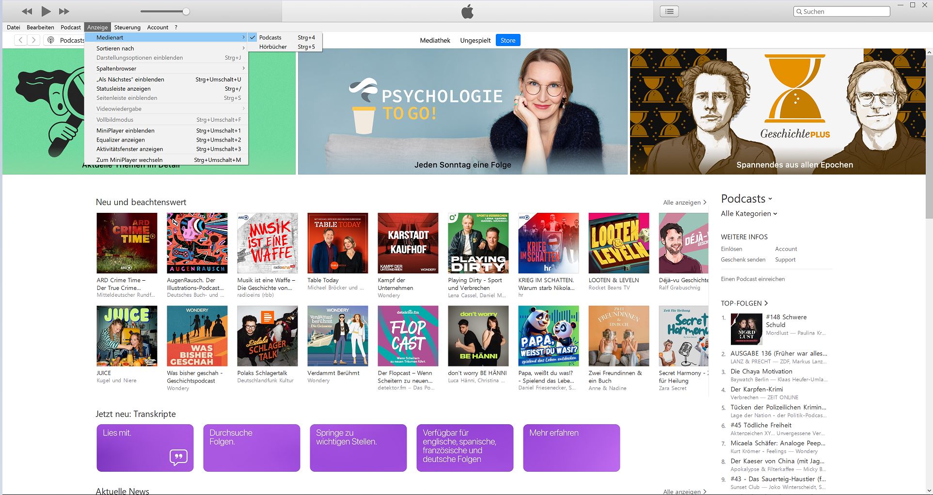Expand the Medienart submenu entry
Viewport: 933px width, 495px height.
166,37
